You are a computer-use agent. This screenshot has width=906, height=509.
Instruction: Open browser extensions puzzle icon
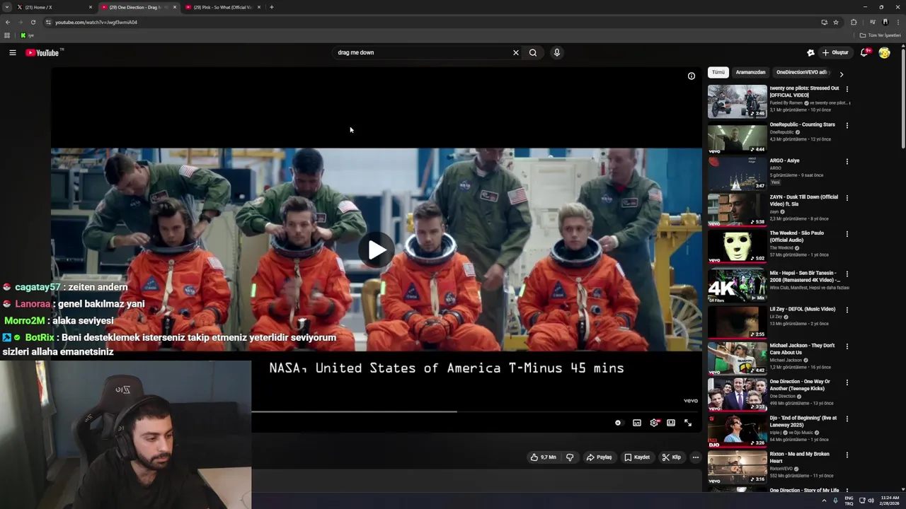click(854, 22)
